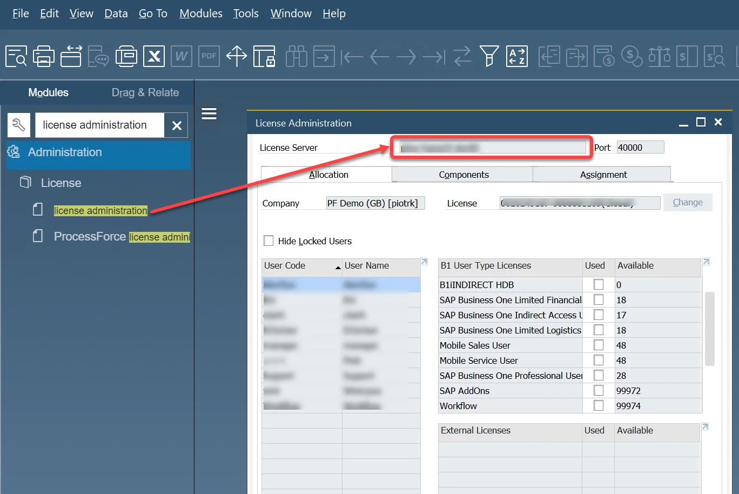Tick the Workflow license Used checkbox
This screenshot has height=494, width=739.
(x=599, y=405)
